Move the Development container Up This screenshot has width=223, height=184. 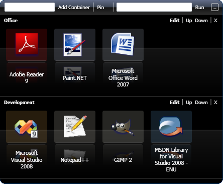pyautogui.click(x=189, y=103)
